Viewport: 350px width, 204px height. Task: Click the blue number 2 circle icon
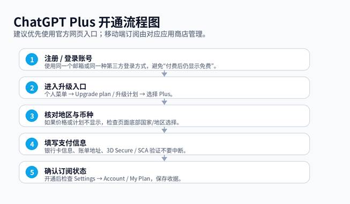coord(32,88)
